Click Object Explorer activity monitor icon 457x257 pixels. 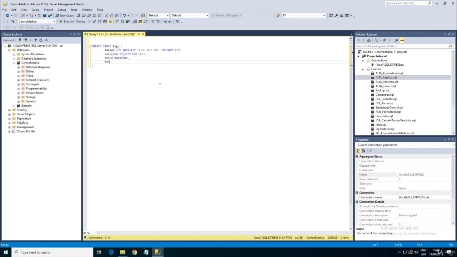click(x=46, y=40)
